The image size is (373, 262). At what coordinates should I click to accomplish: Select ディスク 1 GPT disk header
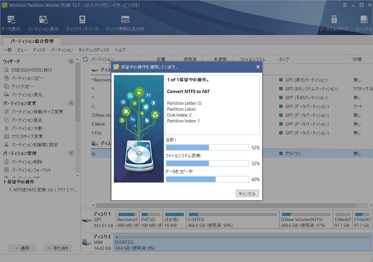pyautogui.click(x=98, y=220)
